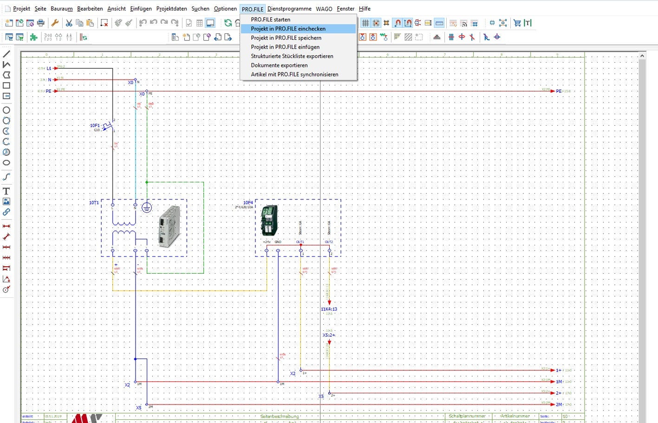This screenshot has height=423, width=658.
Task: Open the Einfügen menu
Action: tap(140, 8)
